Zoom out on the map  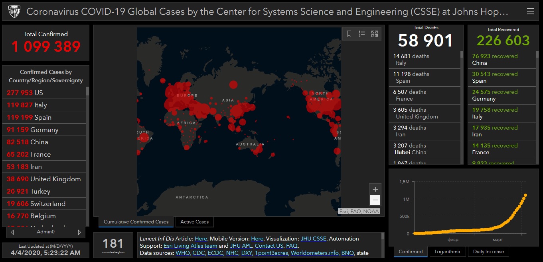pyautogui.click(x=375, y=200)
